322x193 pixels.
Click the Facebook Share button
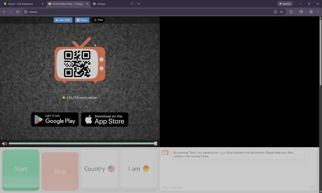(82, 20)
